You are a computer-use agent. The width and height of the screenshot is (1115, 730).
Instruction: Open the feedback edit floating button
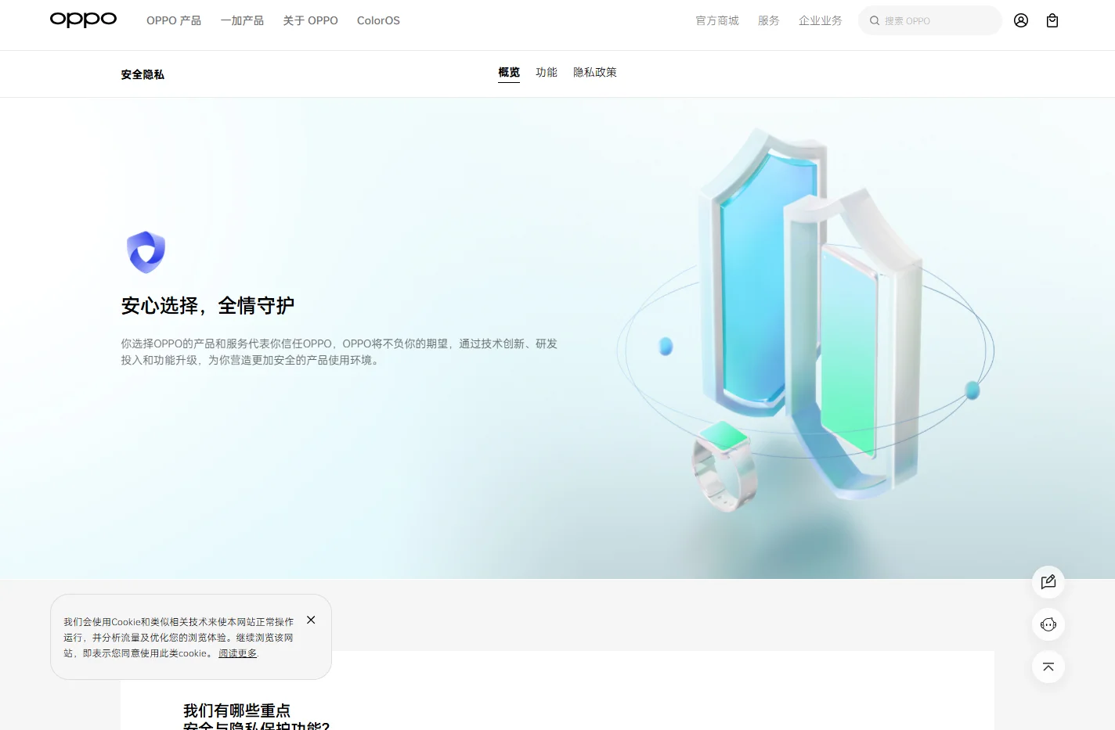pyautogui.click(x=1048, y=582)
